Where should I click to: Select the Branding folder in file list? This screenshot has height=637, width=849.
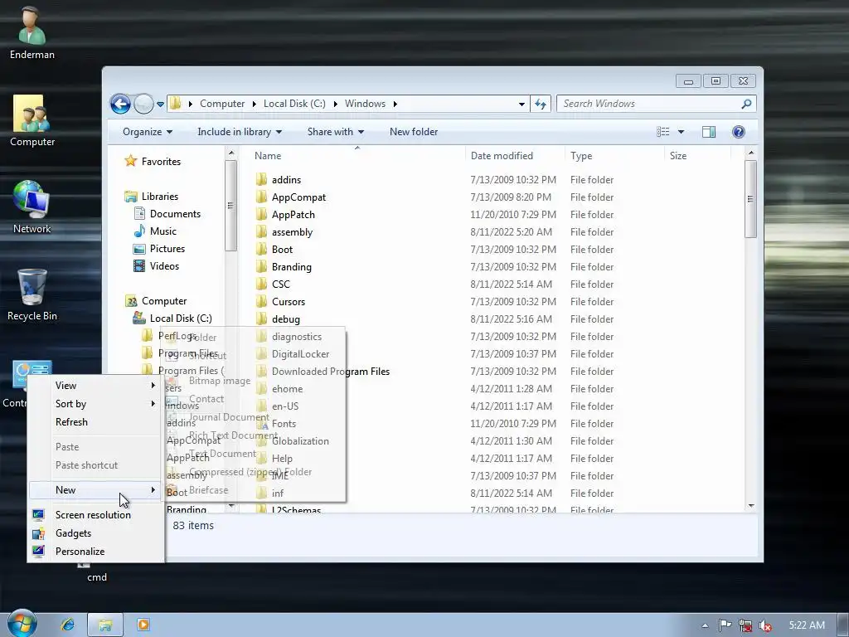(x=291, y=266)
